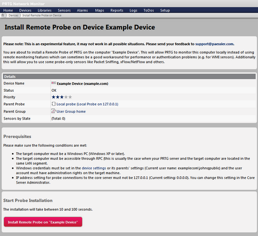Click the group icon beside User Group home
Image resolution: width=258 pixels, height=236 pixels.
[x=53, y=111]
